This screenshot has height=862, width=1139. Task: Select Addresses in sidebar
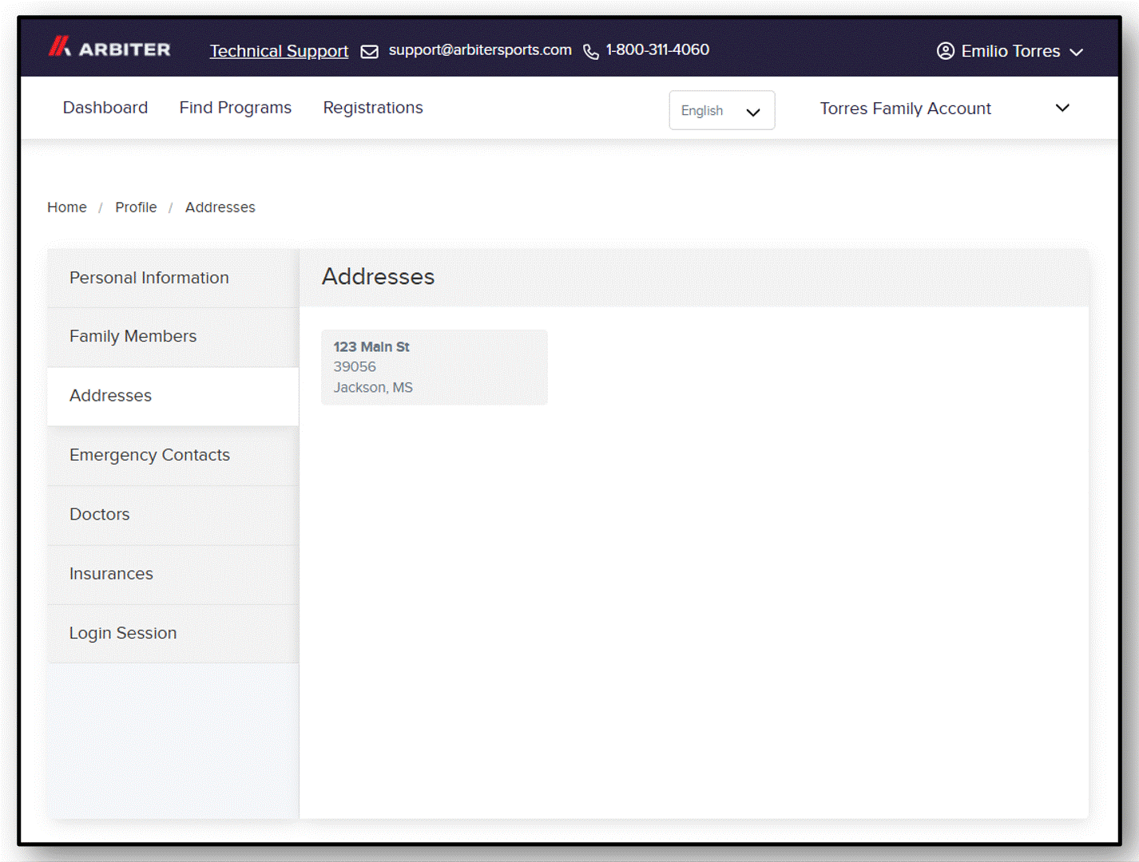[173, 396]
